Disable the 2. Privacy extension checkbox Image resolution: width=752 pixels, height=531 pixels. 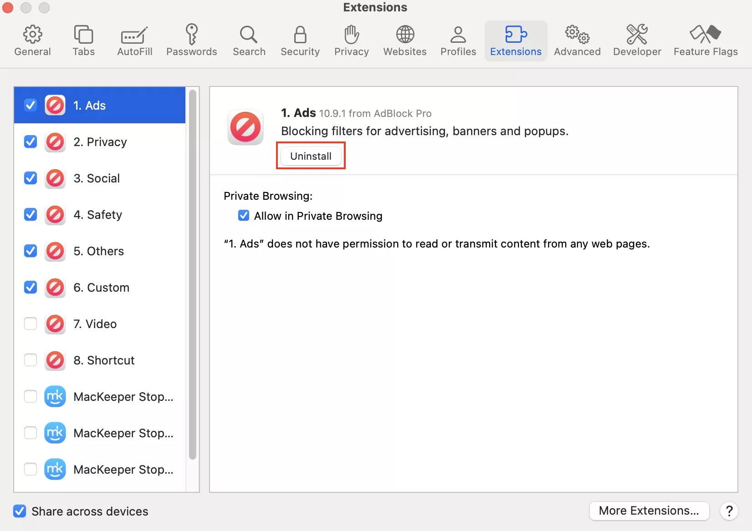[31, 142]
